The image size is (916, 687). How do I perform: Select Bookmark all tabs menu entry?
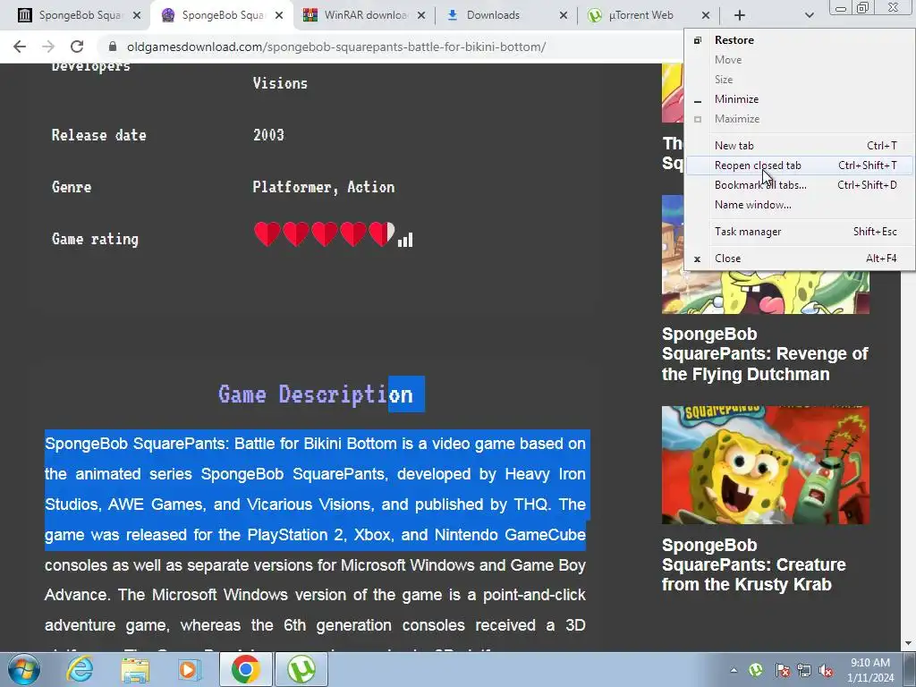click(x=799, y=184)
